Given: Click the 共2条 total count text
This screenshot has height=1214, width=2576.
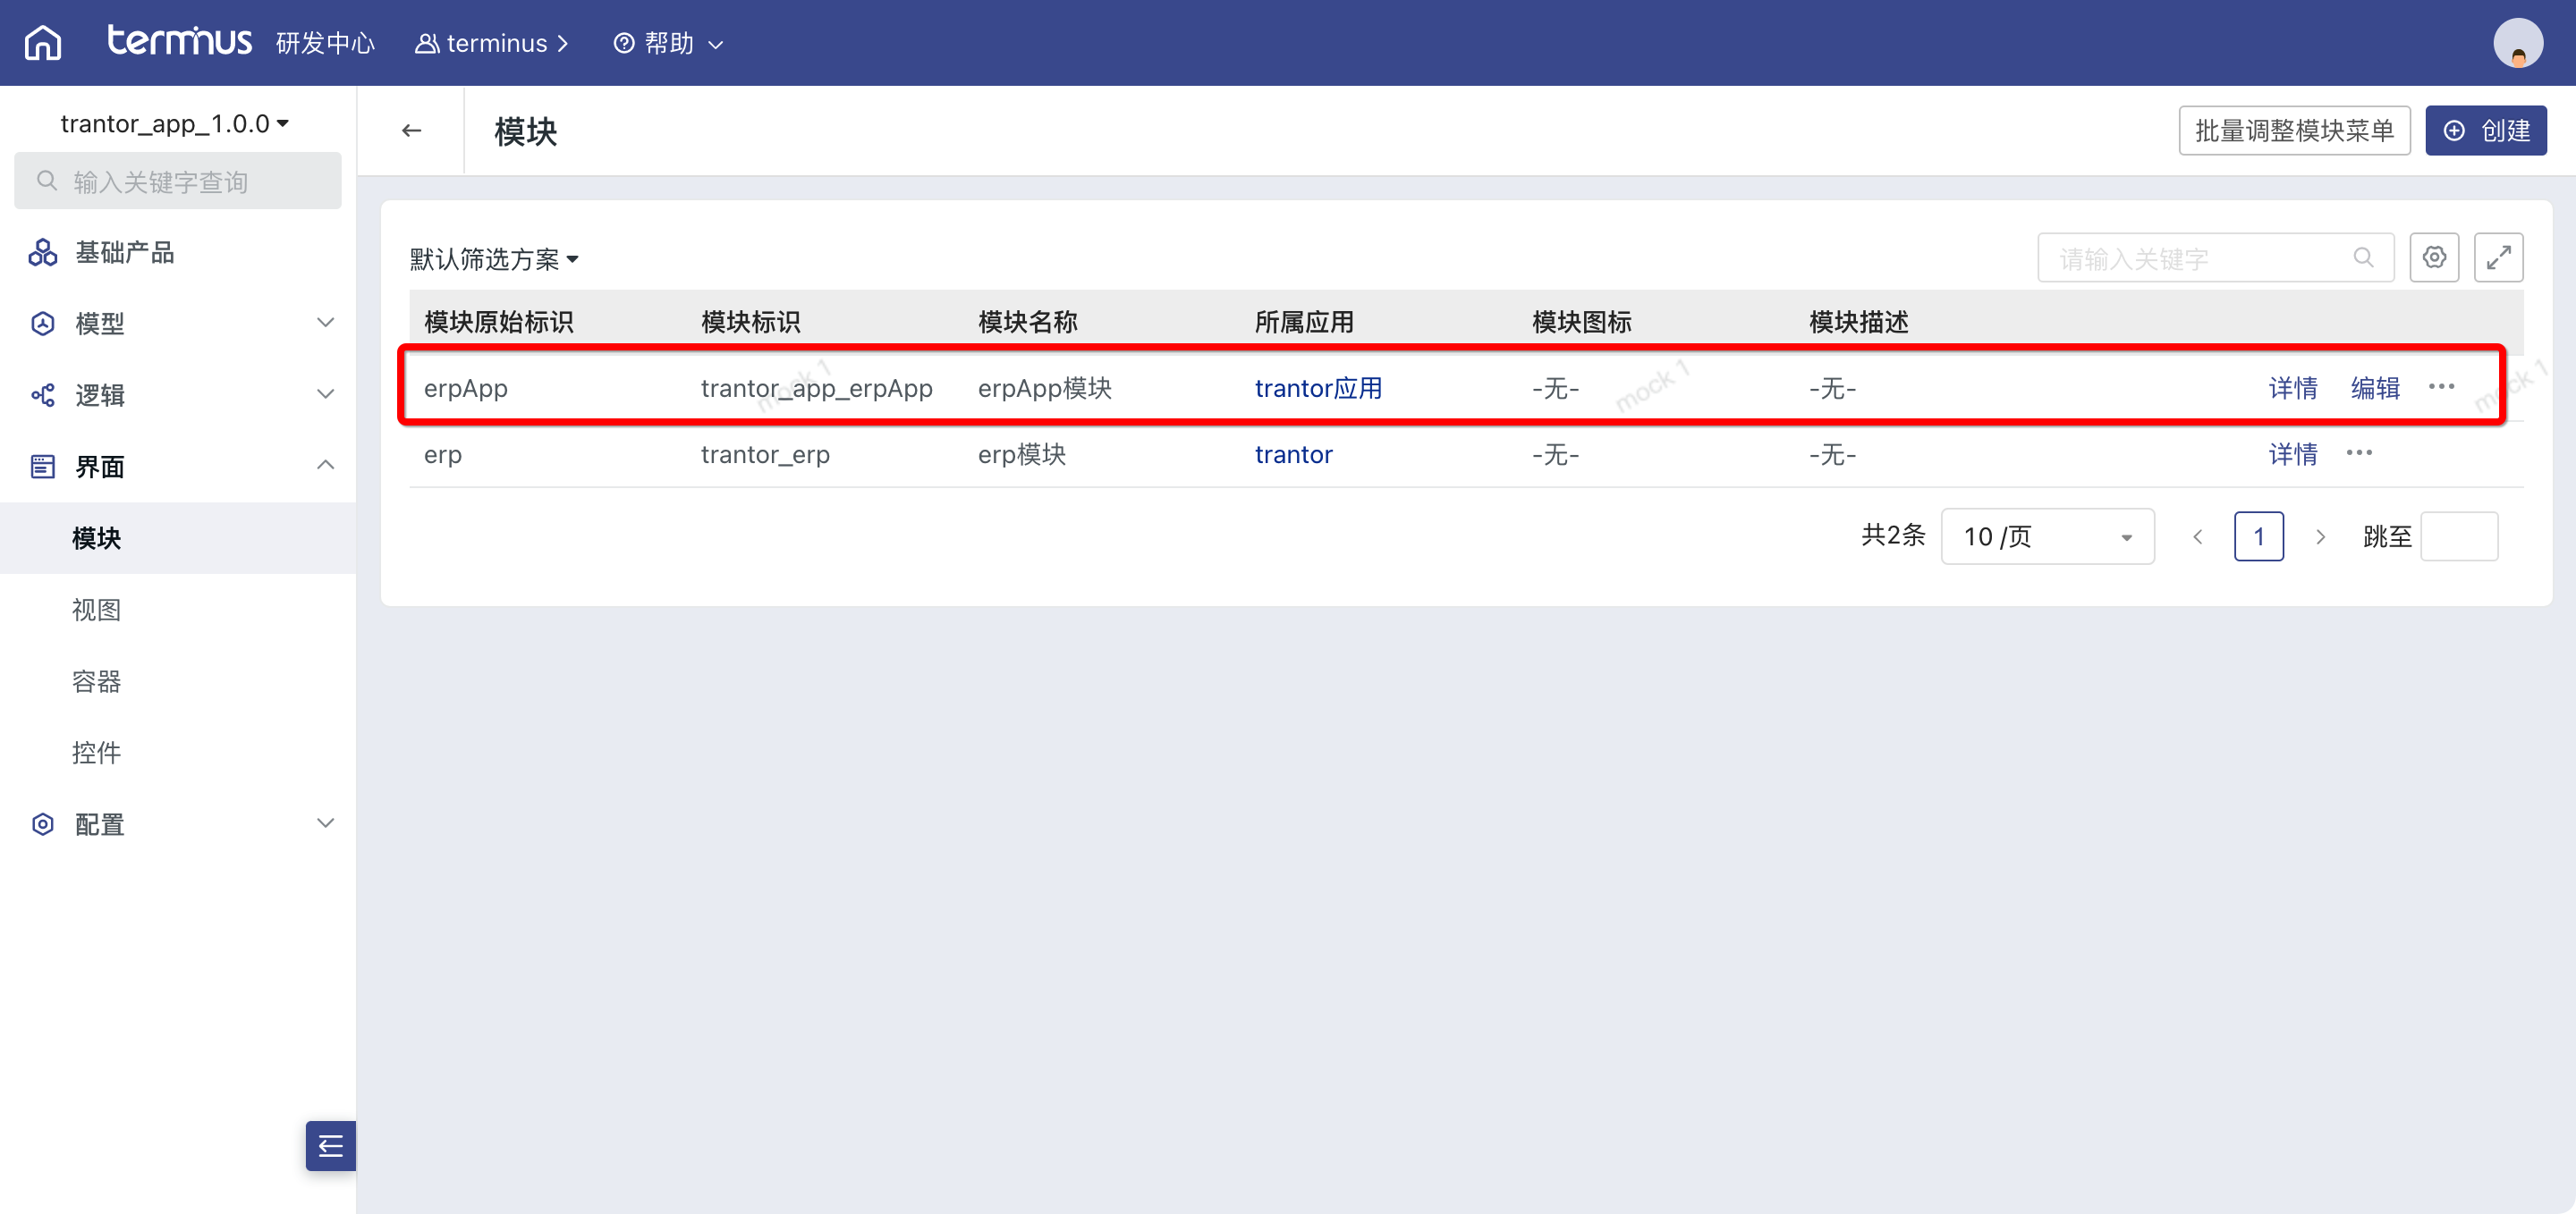Looking at the screenshot, I should [x=1892, y=535].
